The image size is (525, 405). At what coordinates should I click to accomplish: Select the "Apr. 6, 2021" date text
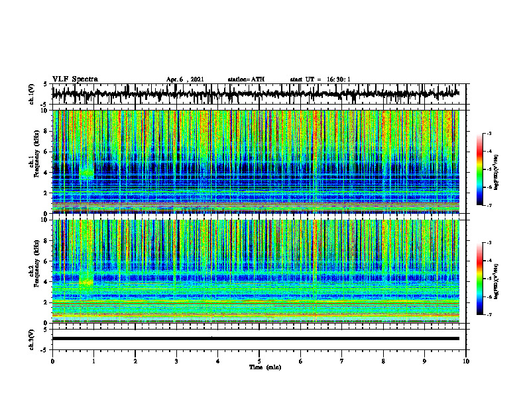pos(185,79)
